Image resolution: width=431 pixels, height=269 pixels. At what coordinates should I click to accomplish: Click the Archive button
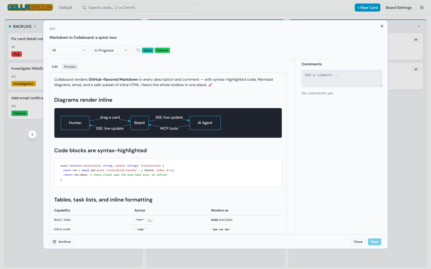click(62, 242)
